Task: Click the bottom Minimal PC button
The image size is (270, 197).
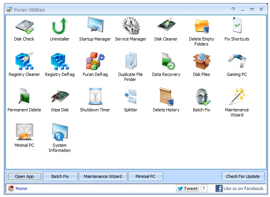Action: point(145,176)
